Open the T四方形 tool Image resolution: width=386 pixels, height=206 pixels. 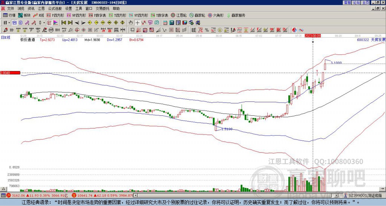(118, 15)
